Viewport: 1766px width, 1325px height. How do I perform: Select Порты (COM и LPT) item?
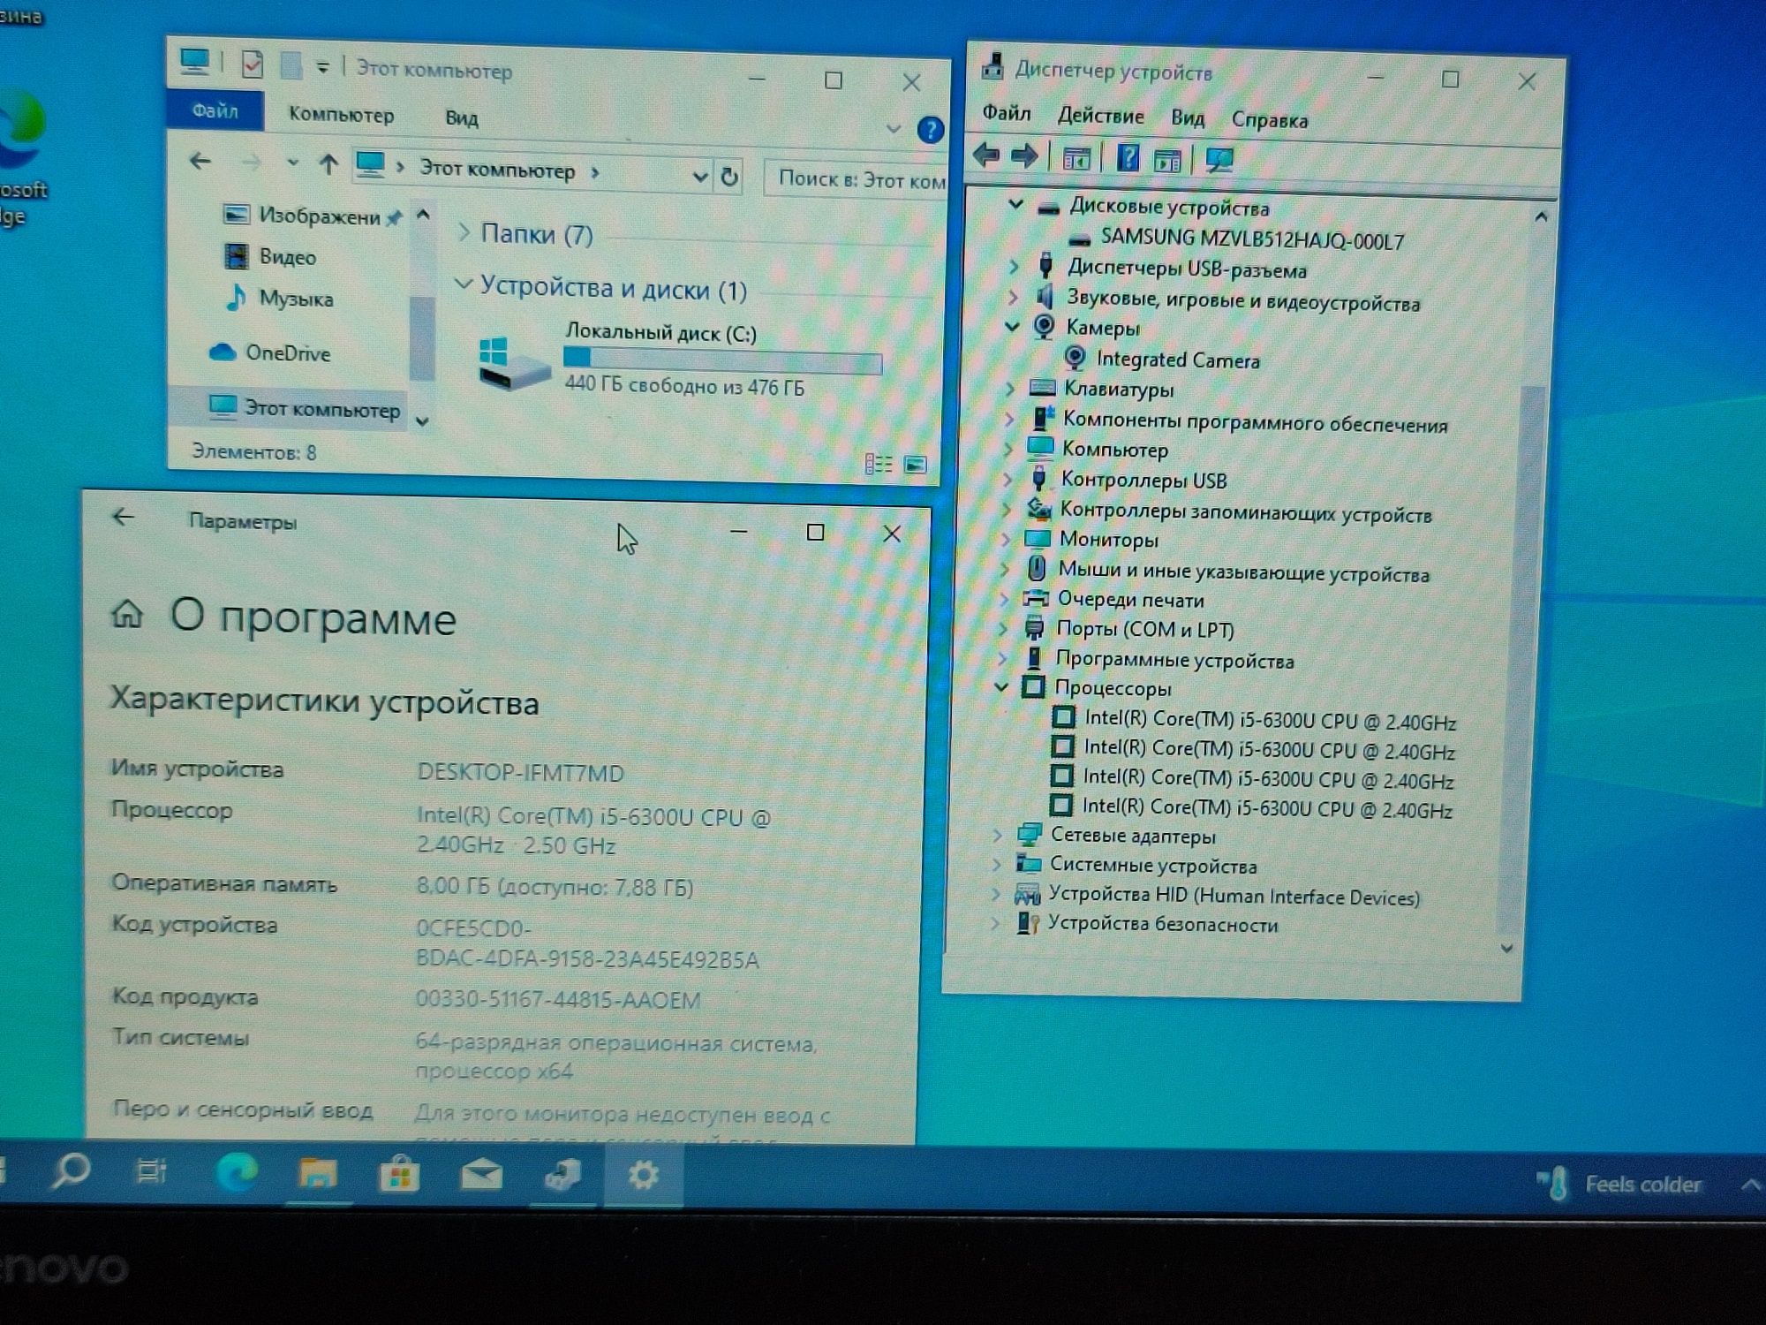coord(1144,629)
